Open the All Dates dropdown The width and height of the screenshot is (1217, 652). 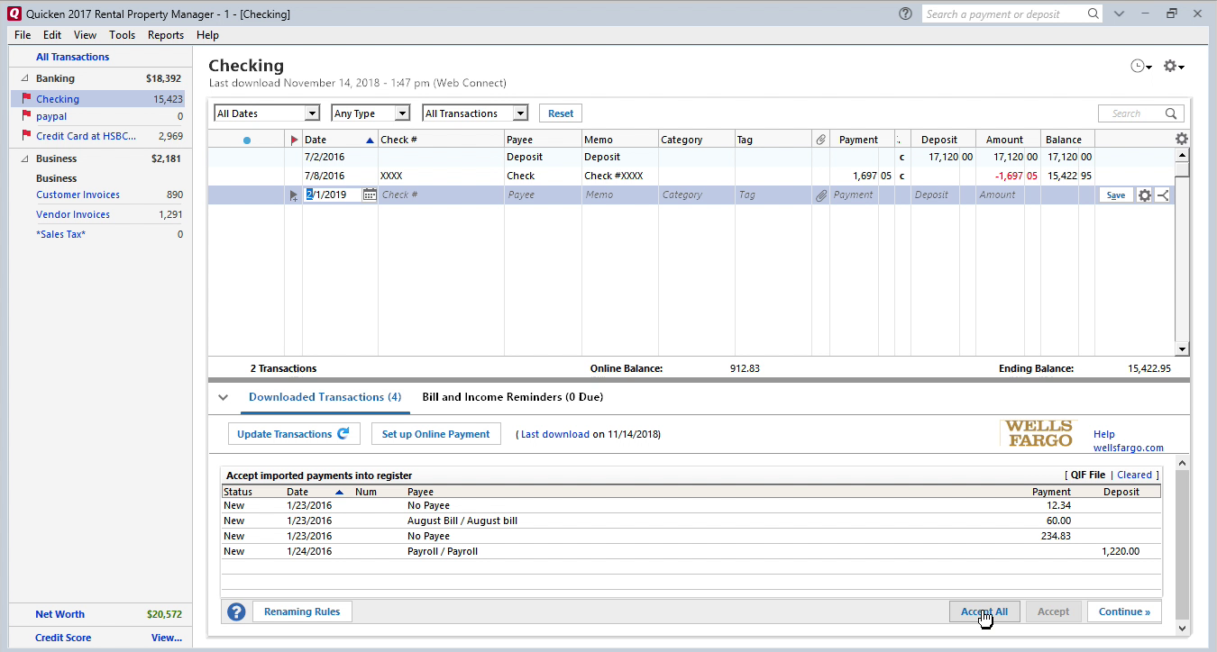click(267, 113)
